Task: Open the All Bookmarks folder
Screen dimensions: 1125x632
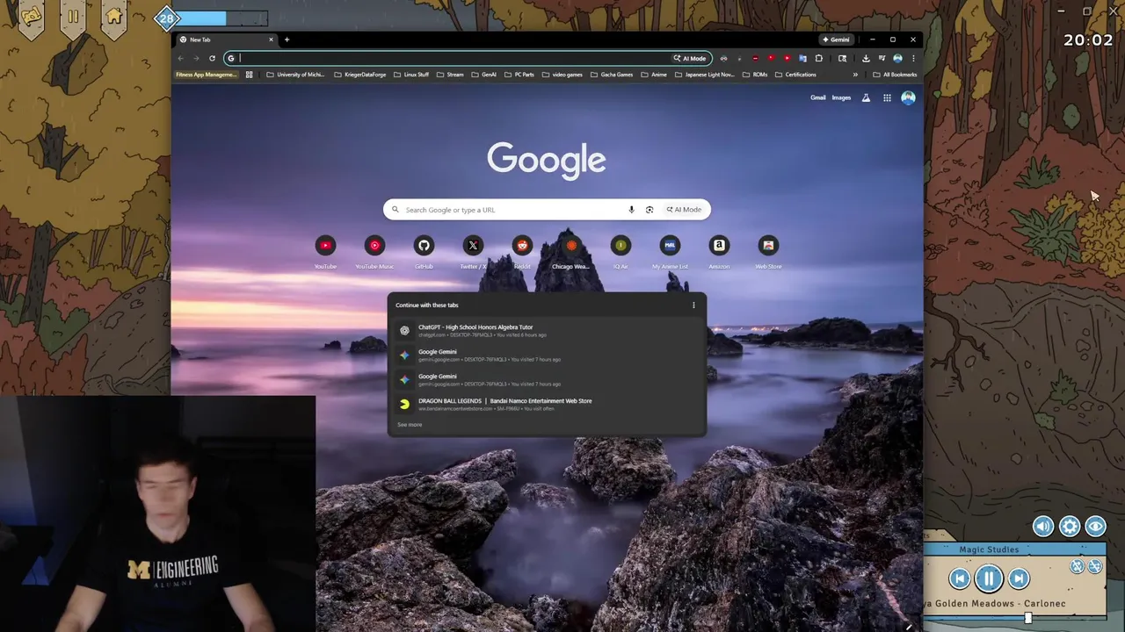Action: tap(895, 75)
